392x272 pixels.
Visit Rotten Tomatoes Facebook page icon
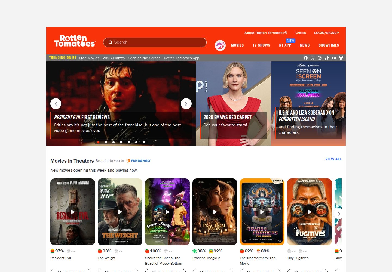306,58
